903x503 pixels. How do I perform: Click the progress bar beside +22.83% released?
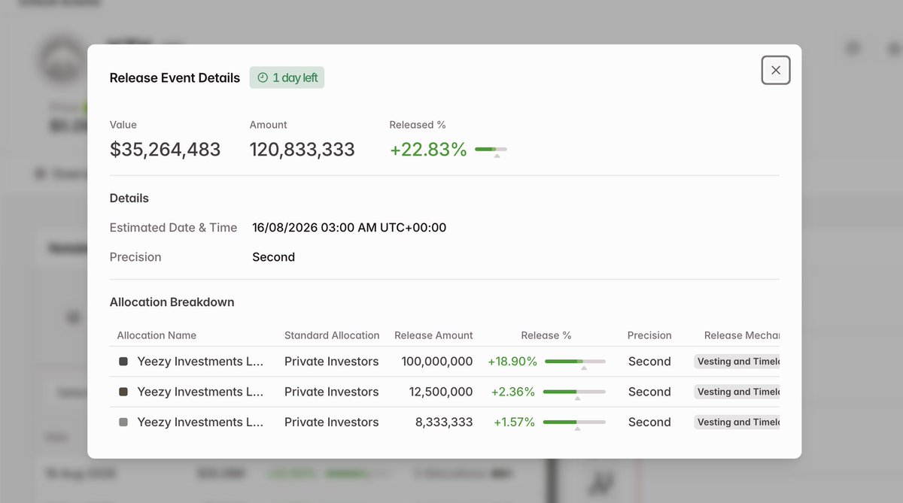click(x=491, y=150)
